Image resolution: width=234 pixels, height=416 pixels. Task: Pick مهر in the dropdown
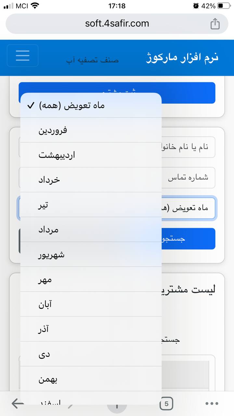(91, 279)
